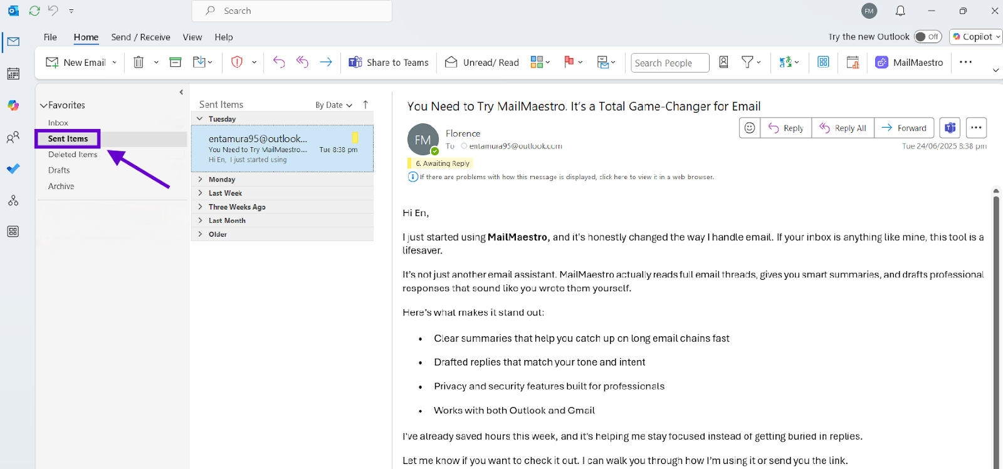
Task: Open New Email dropdown arrow
Action: pos(114,62)
